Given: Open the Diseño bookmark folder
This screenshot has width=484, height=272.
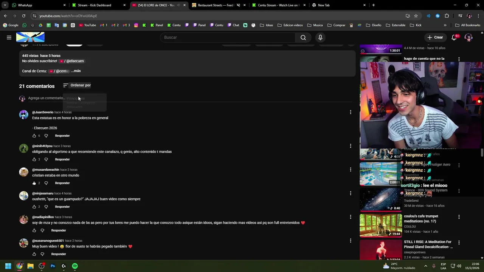Looking at the screenshot, I should coord(374,25).
